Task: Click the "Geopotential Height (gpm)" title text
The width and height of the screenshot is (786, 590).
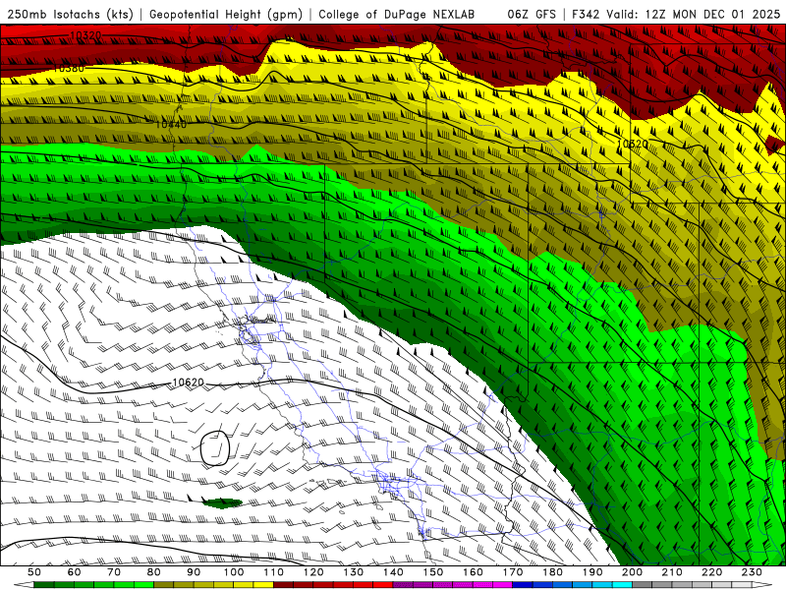Action: [226, 14]
